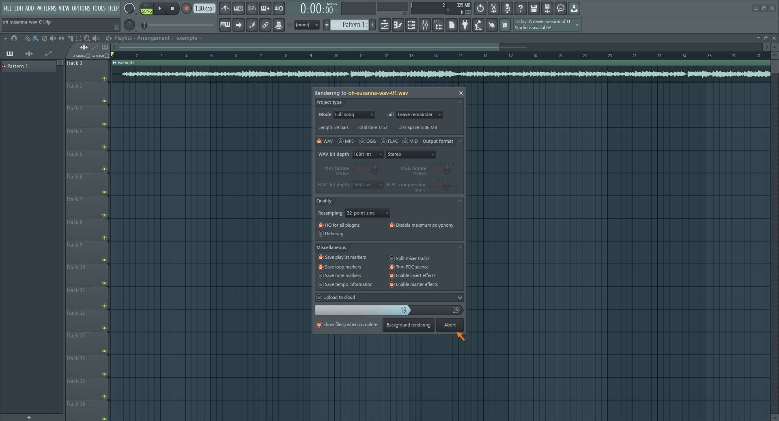Open the PATTERNS menu
This screenshot has height=421, width=779.
click(x=46, y=8)
